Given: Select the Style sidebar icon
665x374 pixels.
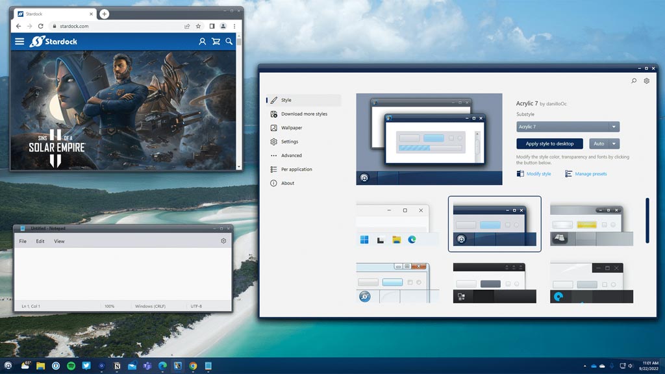Looking at the screenshot, I should click(x=273, y=101).
